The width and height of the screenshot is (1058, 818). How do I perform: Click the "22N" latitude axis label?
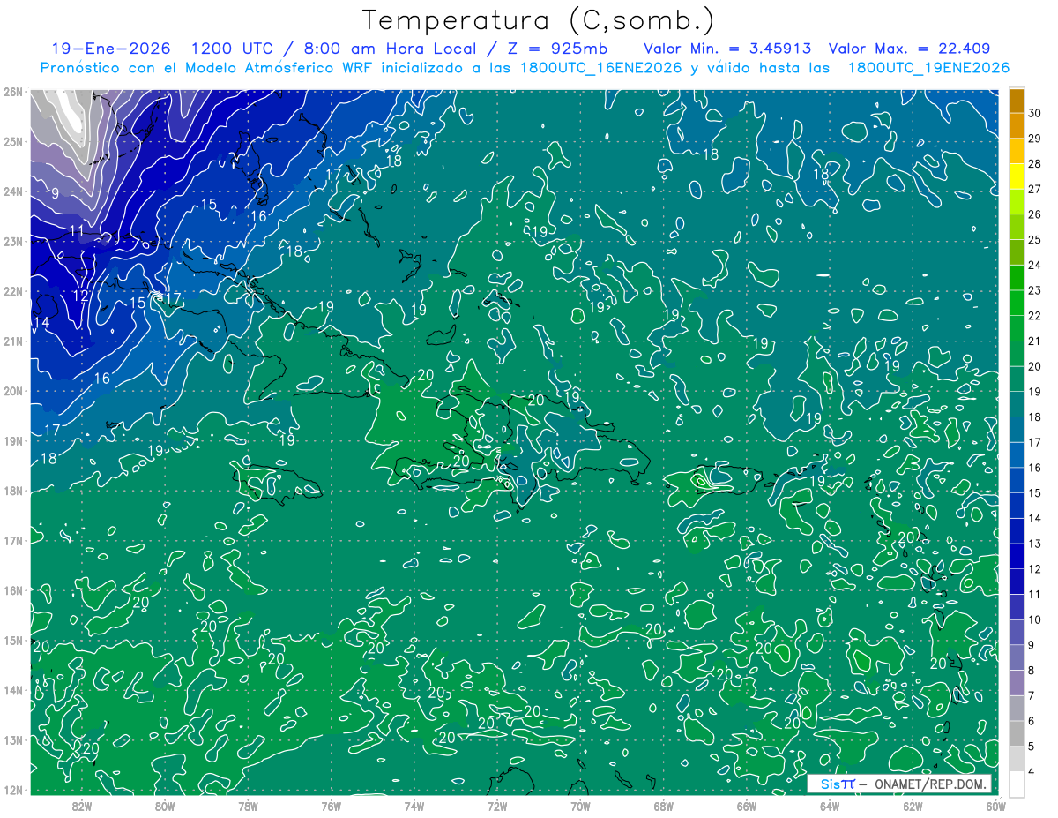(12, 291)
